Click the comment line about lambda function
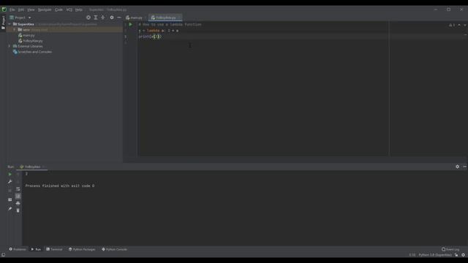 tap(170, 24)
